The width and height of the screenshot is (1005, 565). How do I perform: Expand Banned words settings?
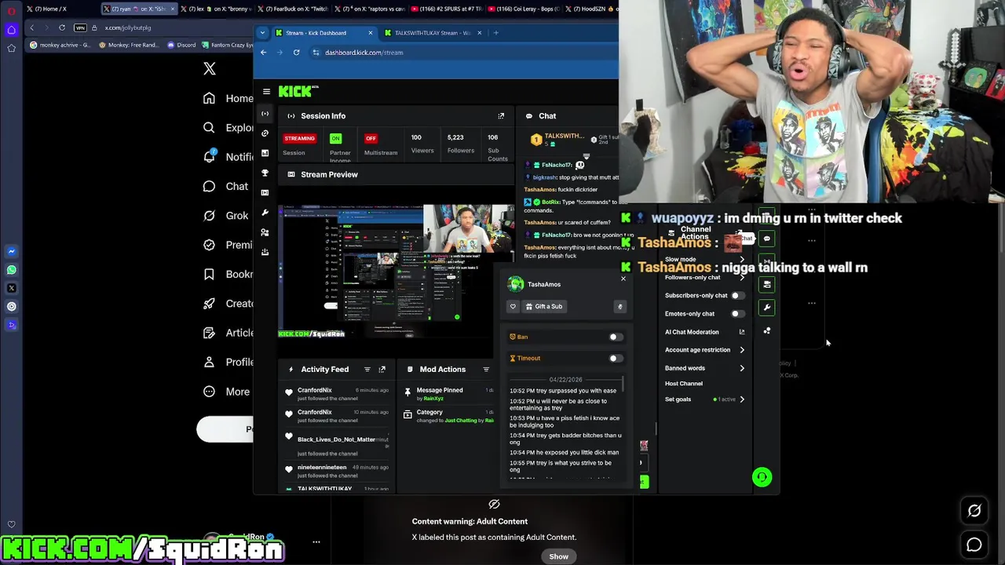[x=742, y=368]
